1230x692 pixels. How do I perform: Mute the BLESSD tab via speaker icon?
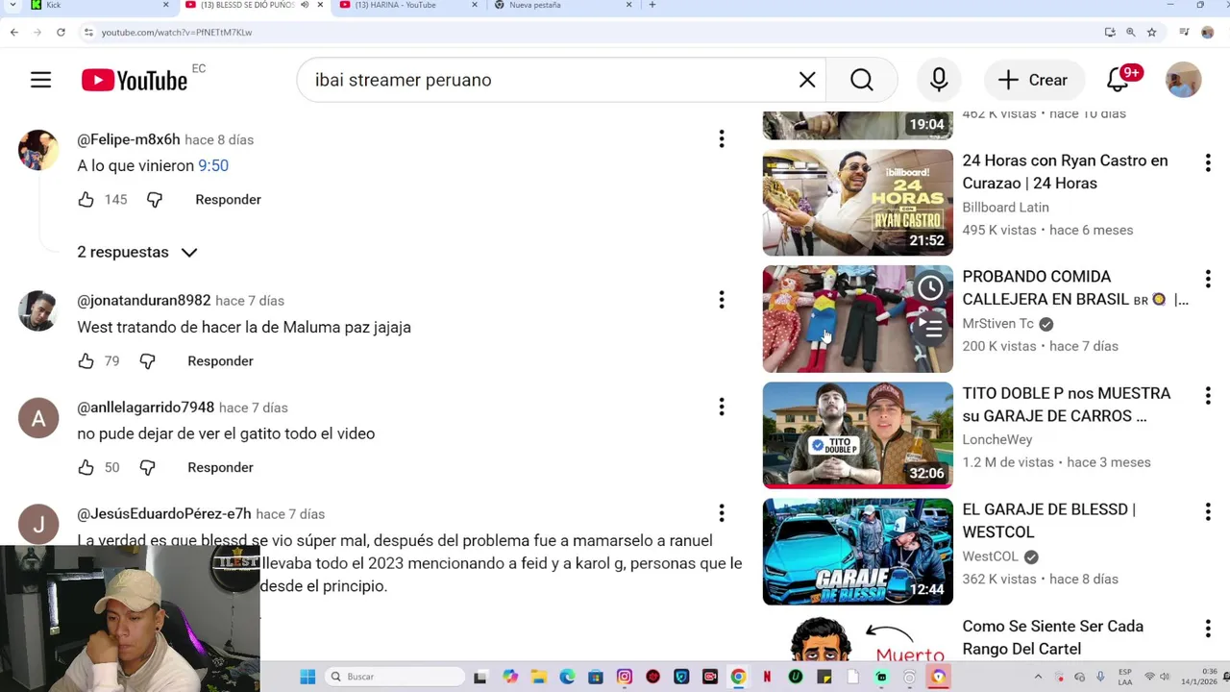tap(305, 5)
